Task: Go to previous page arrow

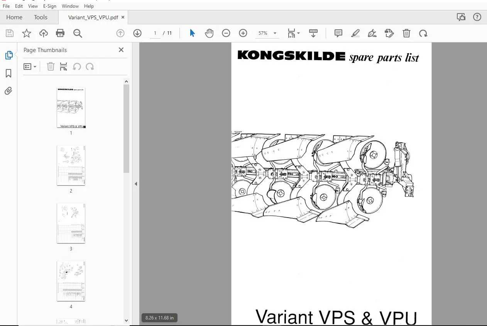Action: tap(120, 33)
